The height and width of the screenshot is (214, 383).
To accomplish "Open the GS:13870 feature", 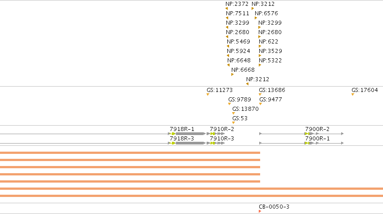I will [x=245, y=109].
